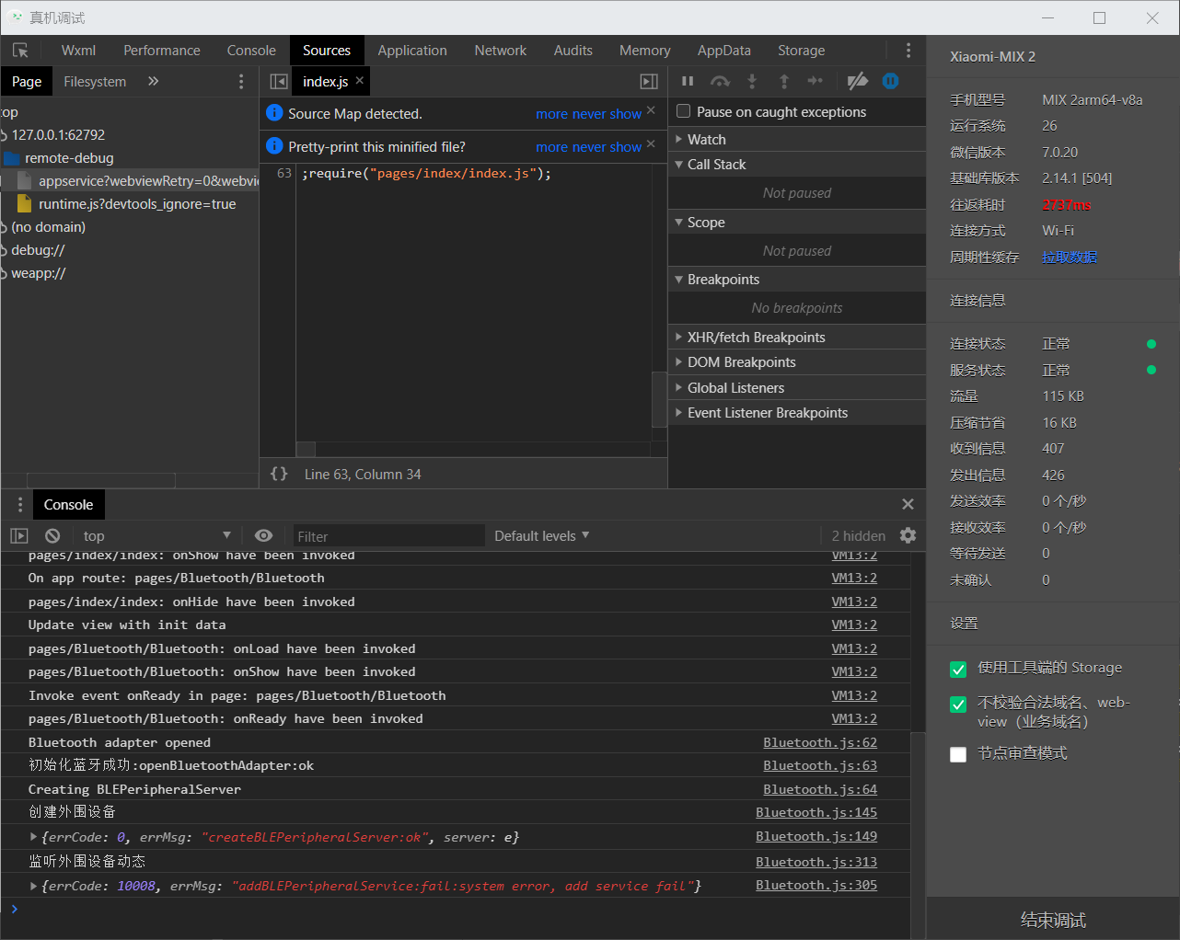Open the Storage tab
The width and height of the screenshot is (1180, 940).
click(802, 51)
